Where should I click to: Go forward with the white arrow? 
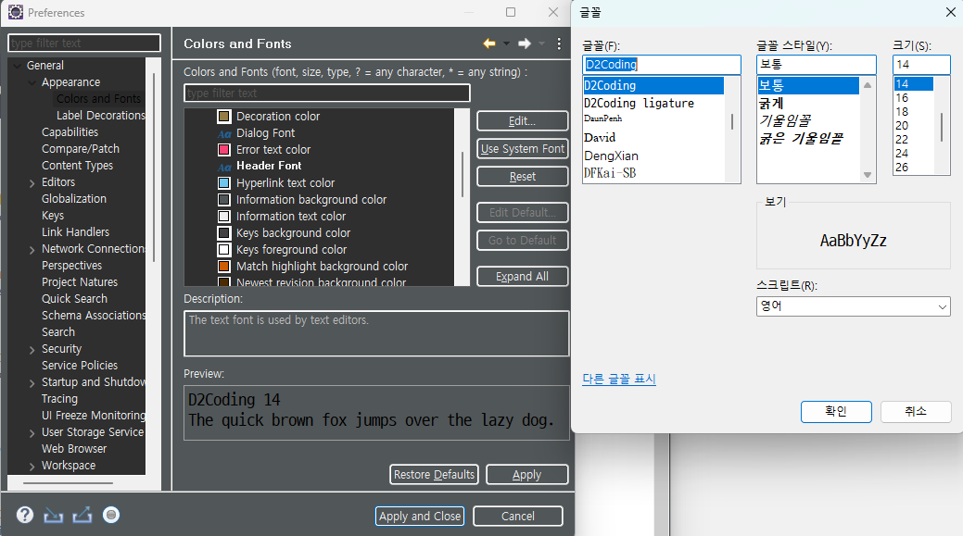tap(525, 44)
